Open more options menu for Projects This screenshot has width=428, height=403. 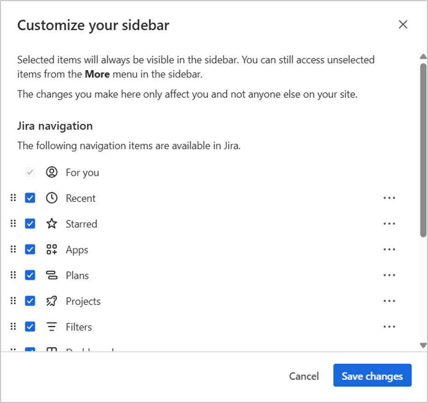(389, 301)
